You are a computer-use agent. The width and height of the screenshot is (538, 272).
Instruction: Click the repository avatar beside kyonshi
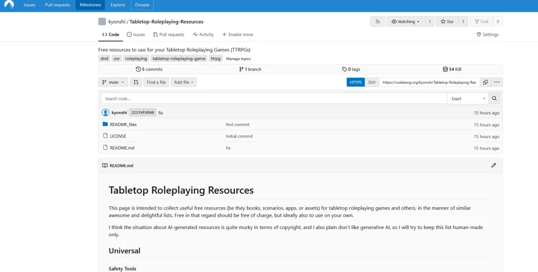click(x=102, y=22)
